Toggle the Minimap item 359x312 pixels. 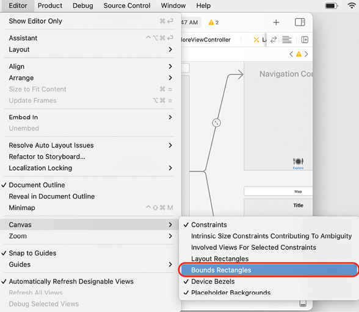90,208
